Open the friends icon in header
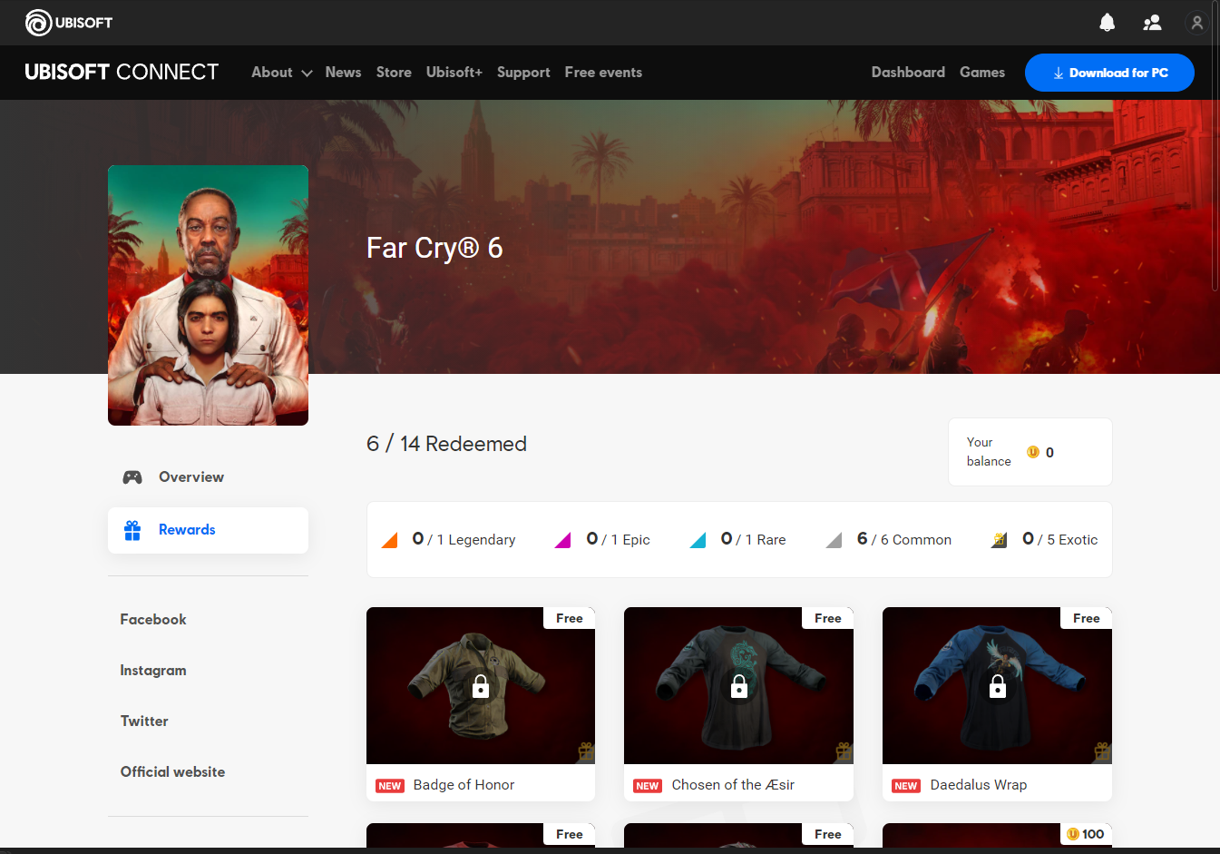This screenshot has width=1220, height=854. 1152,23
